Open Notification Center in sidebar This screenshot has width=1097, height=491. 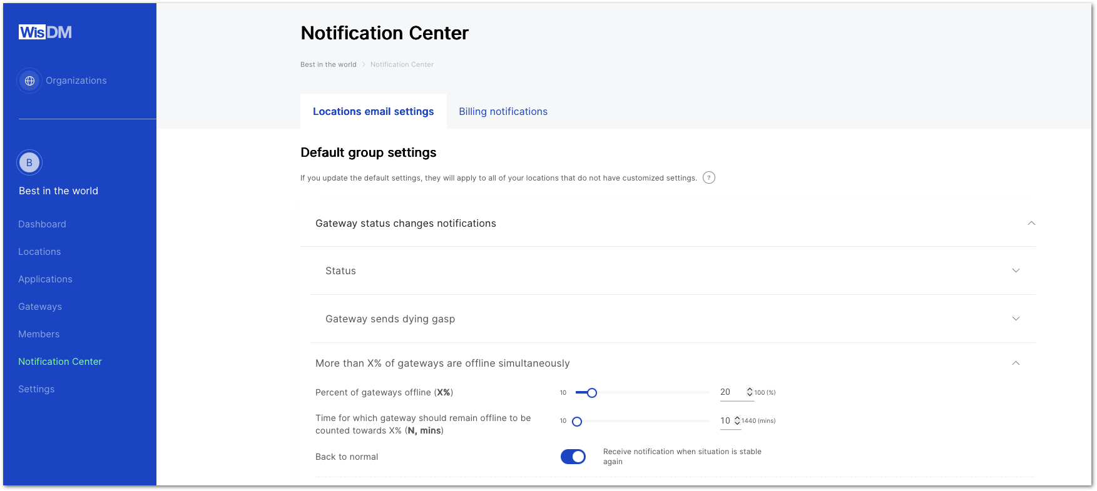click(x=60, y=362)
